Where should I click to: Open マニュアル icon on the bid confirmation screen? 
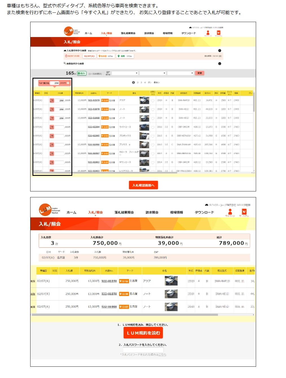pyautogui.click(x=244, y=212)
